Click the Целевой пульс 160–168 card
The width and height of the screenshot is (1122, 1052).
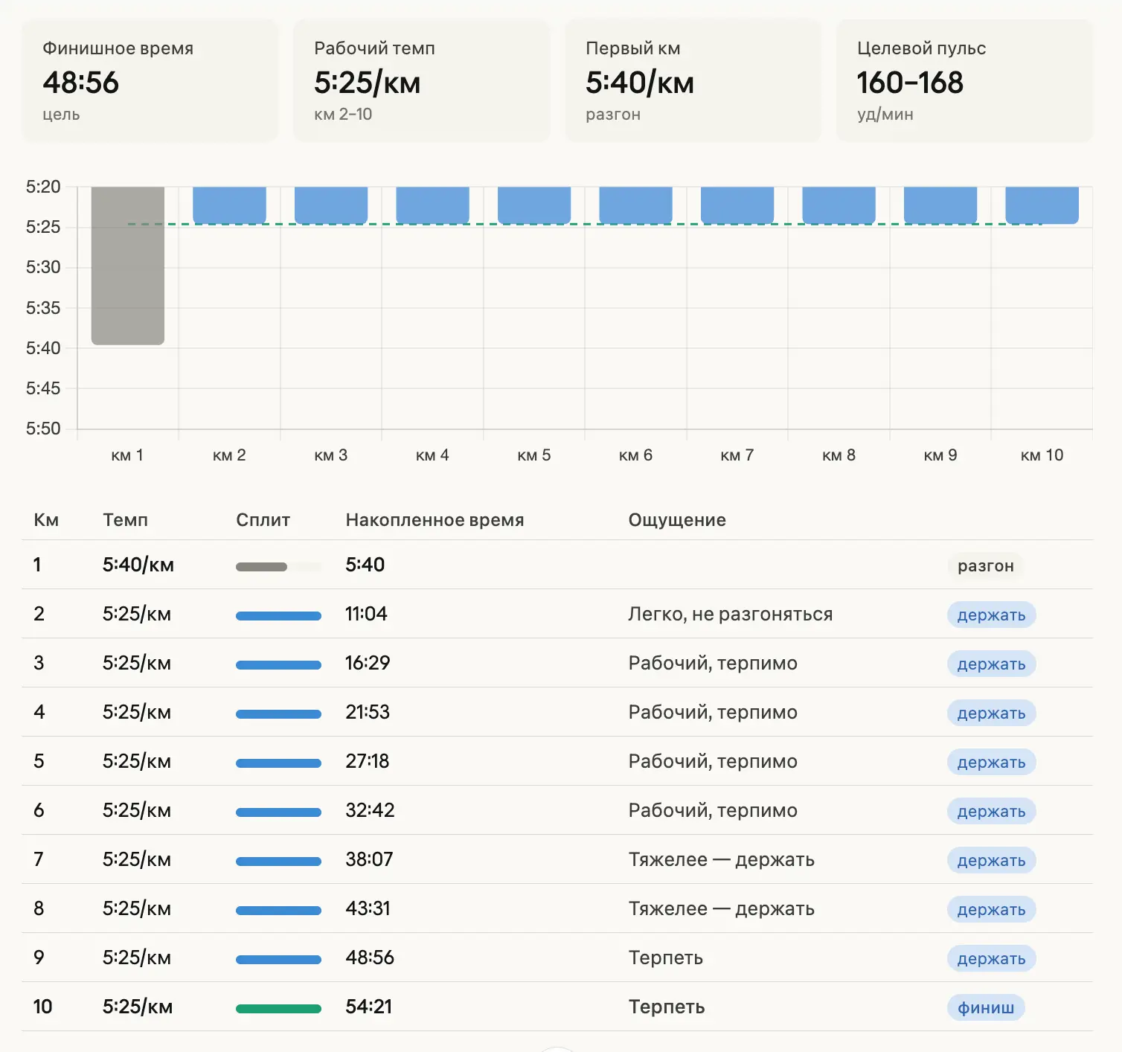point(964,81)
